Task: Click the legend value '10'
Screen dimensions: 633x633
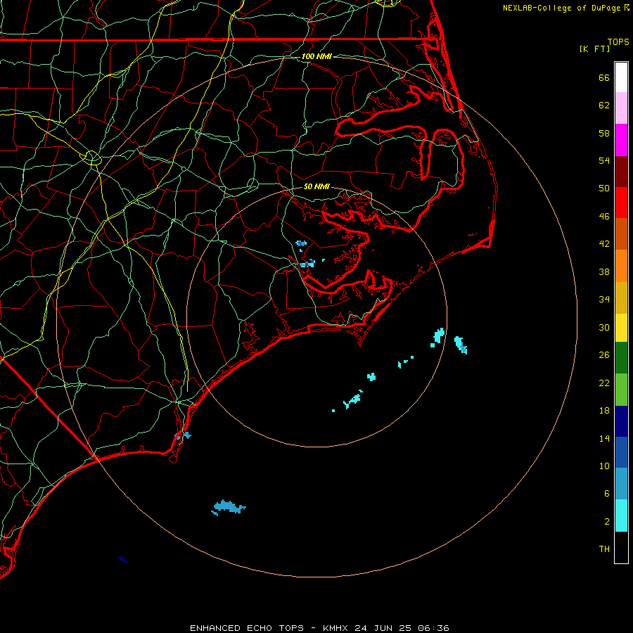Action: coord(604,466)
